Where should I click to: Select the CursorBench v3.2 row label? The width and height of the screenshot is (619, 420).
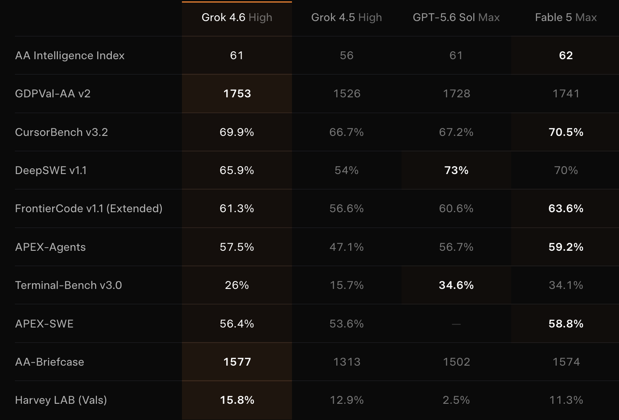61,132
